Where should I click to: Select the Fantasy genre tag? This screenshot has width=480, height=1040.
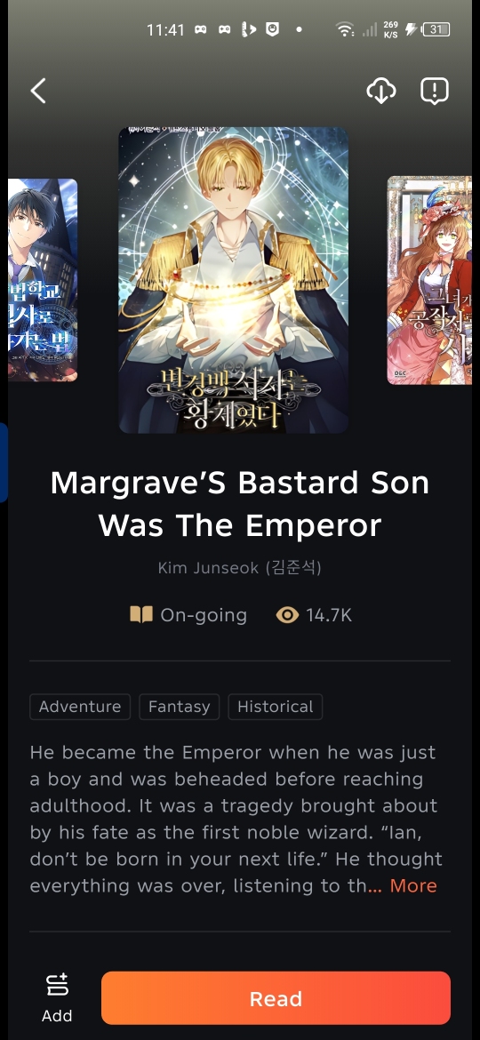(x=179, y=707)
